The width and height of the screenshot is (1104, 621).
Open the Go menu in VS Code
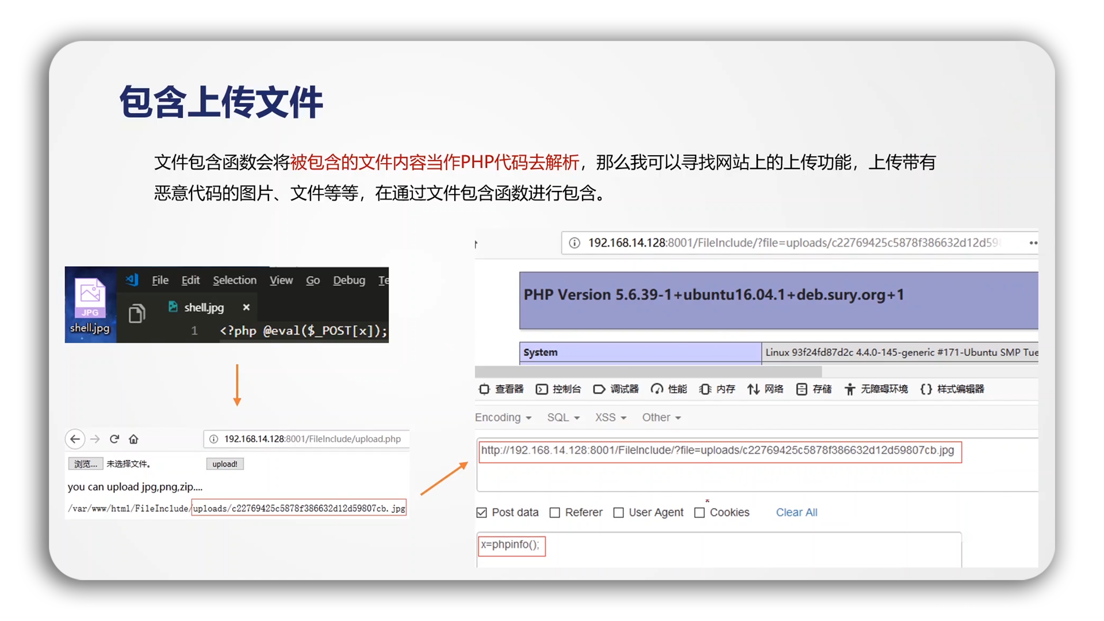[313, 280]
